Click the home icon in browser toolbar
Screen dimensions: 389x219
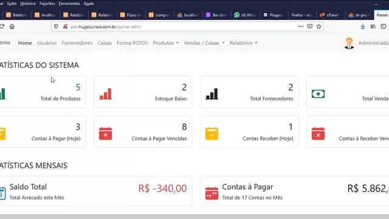[x=12, y=27]
